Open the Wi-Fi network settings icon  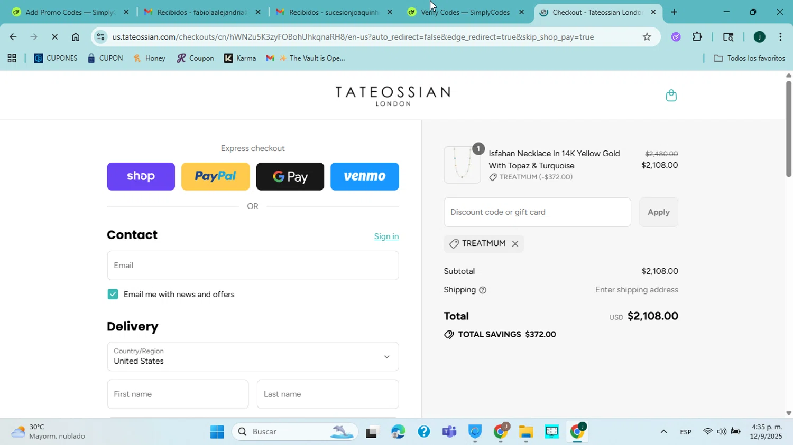(707, 432)
